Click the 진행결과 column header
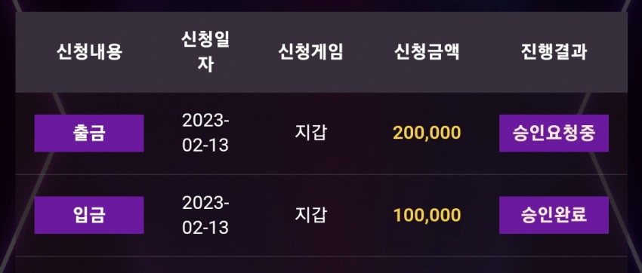Screen dimensions: 642x273 click(x=554, y=52)
